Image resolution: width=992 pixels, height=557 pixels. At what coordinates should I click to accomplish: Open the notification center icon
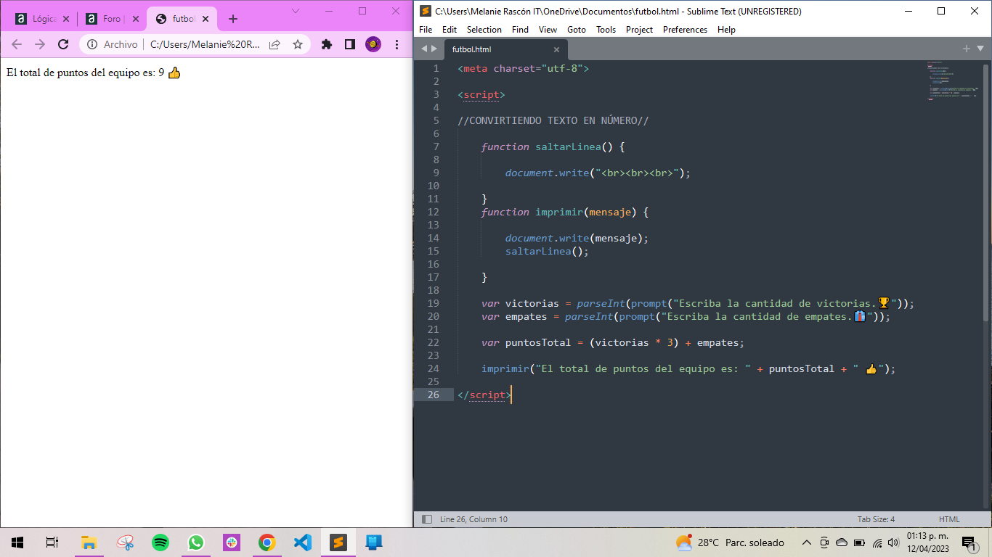click(968, 542)
